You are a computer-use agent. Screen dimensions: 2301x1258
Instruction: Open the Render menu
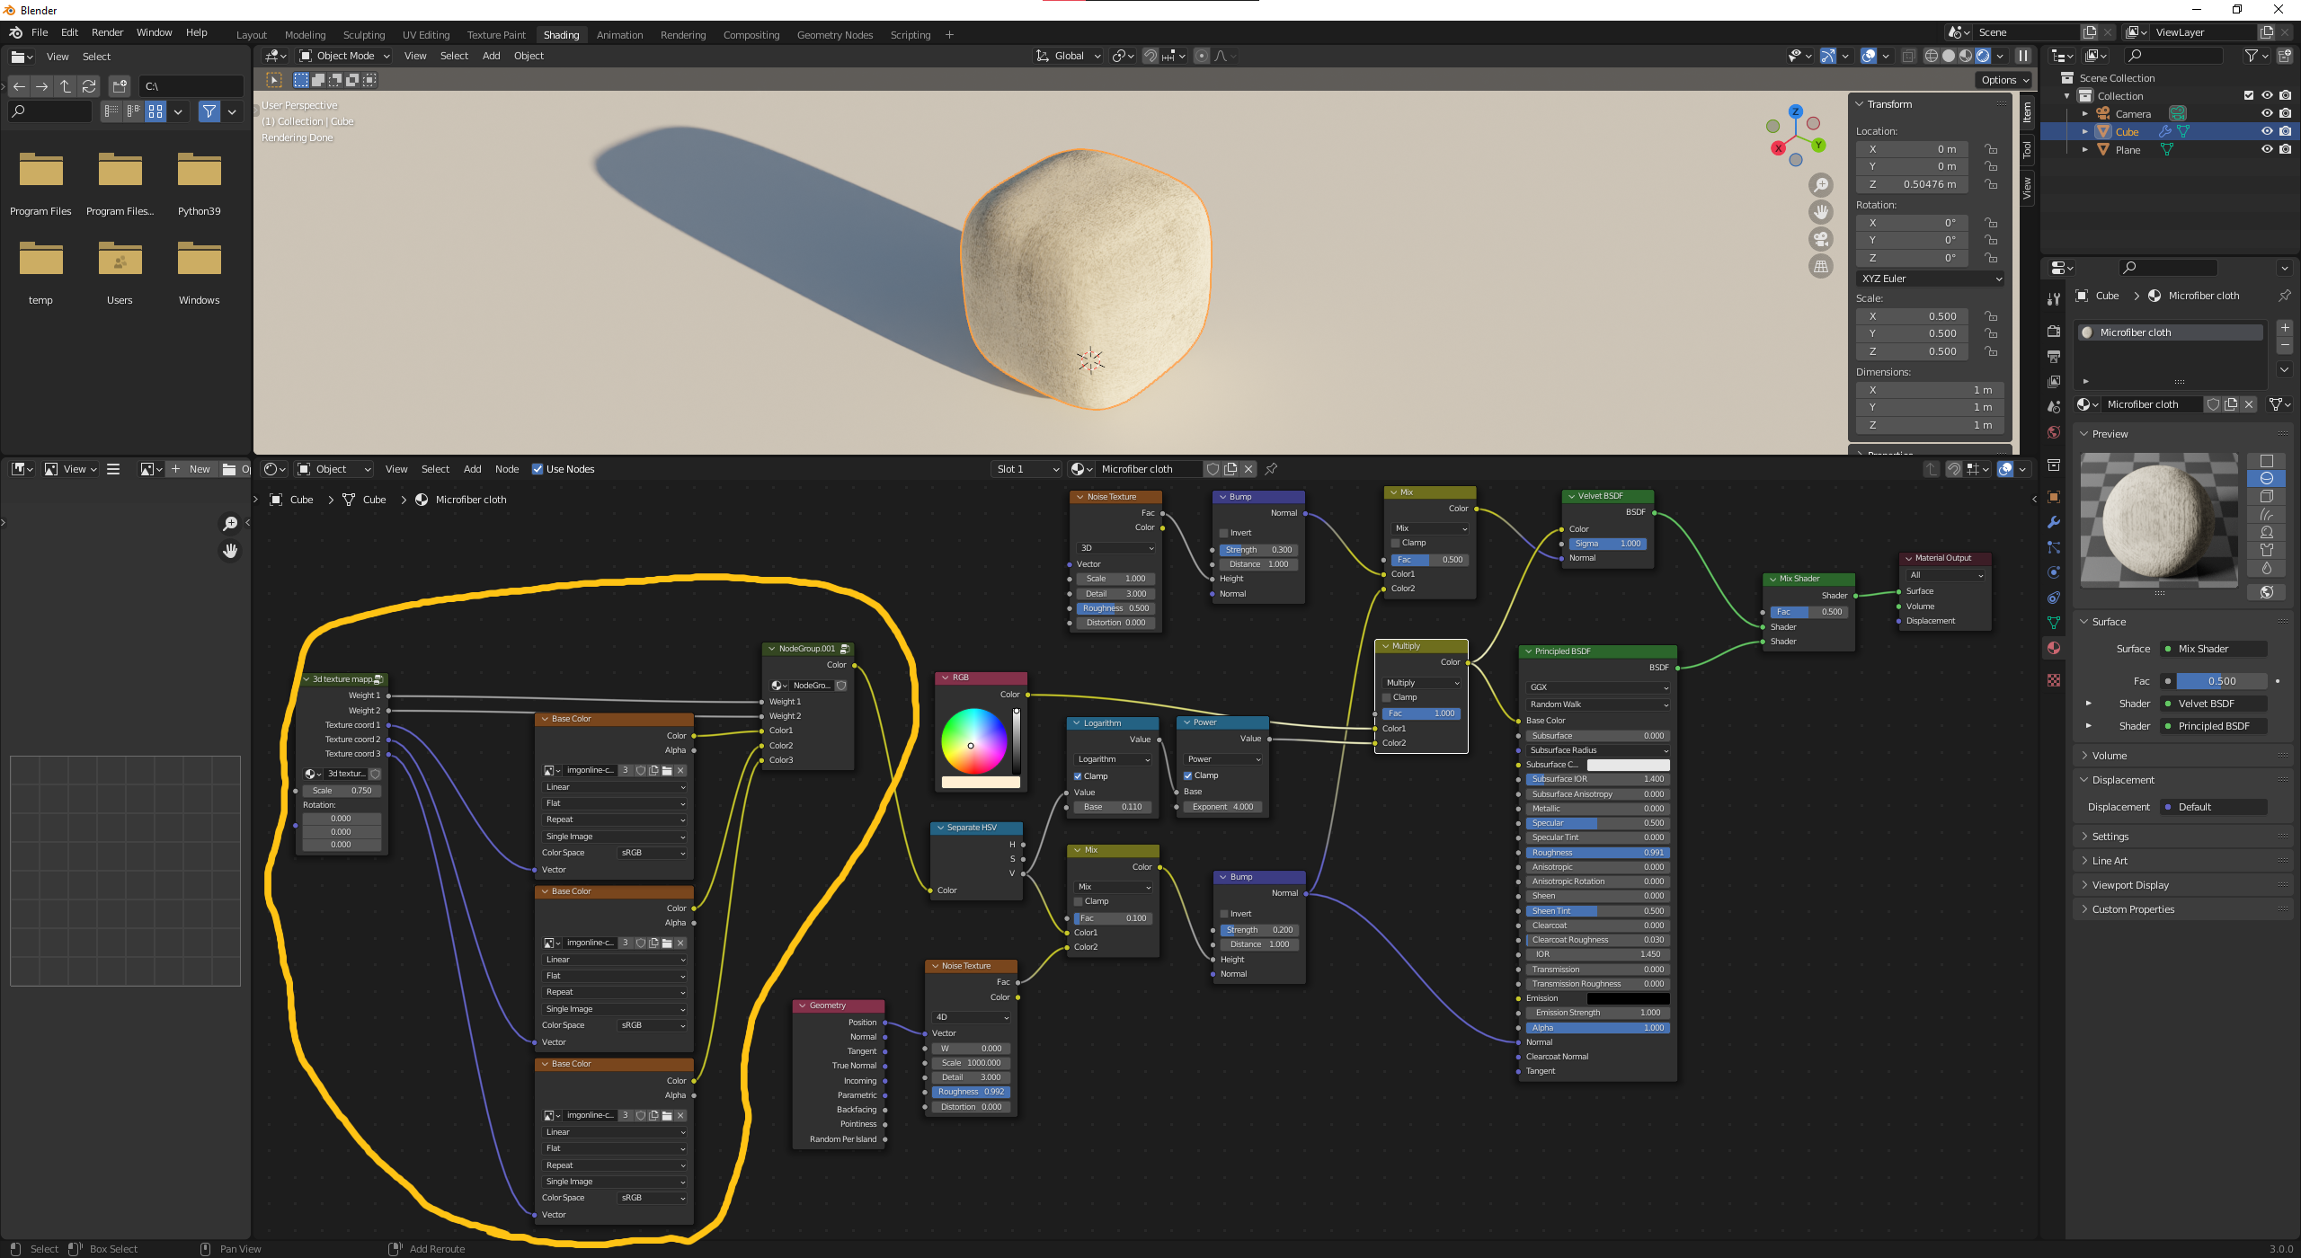(x=107, y=32)
